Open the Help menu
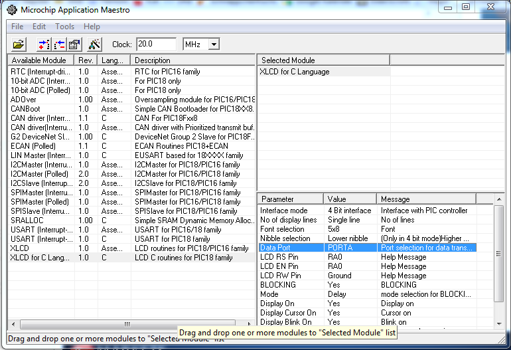This screenshot has height=350, width=511. [92, 27]
